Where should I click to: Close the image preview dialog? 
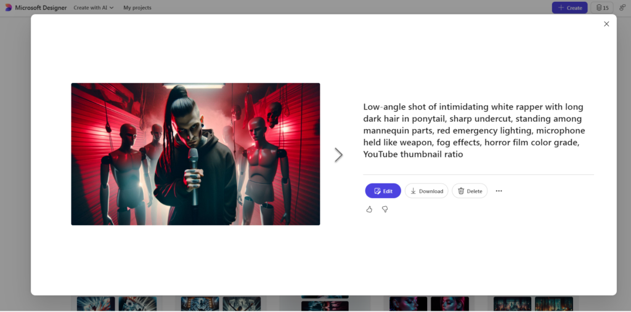606,24
